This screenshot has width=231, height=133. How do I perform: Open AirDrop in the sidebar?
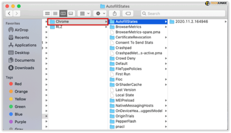click(x=18, y=30)
